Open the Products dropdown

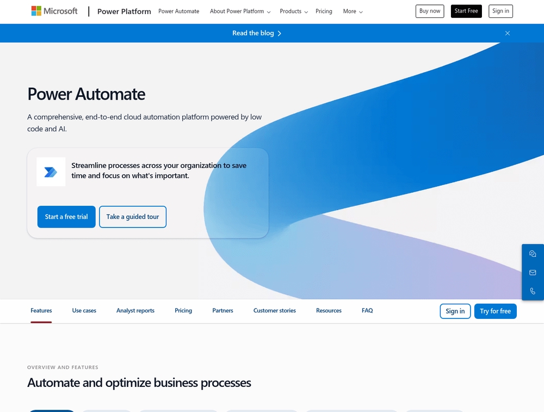[x=293, y=11]
